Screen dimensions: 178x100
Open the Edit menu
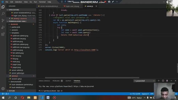11,2
